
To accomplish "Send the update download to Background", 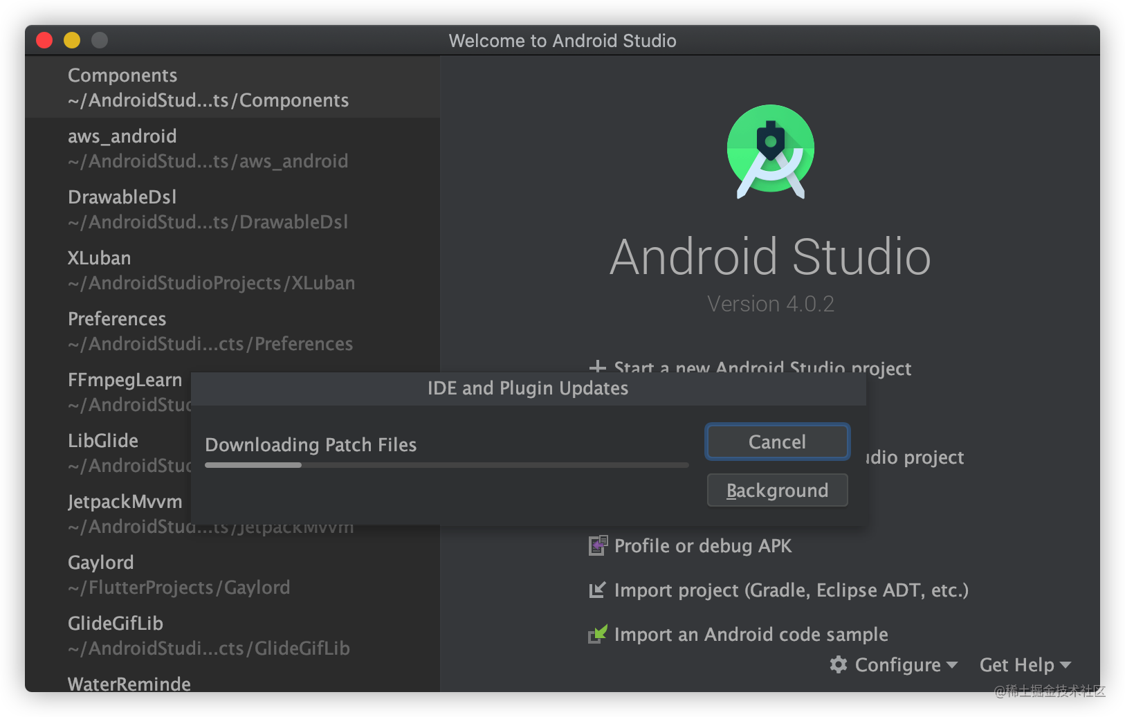I will point(777,490).
